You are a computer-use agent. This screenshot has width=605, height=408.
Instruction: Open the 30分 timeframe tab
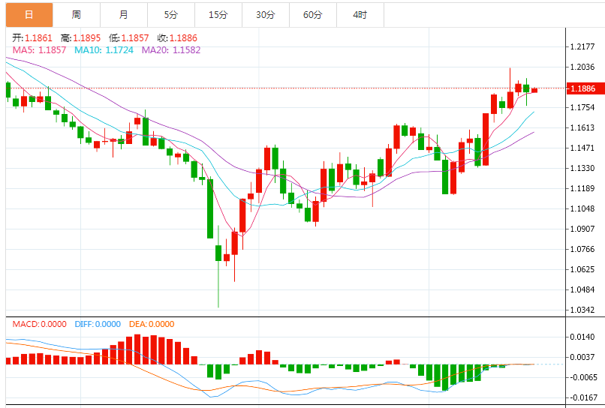(x=266, y=15)
